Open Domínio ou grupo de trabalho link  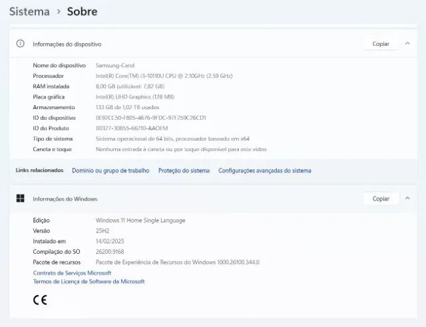click(x=110, y=170)
